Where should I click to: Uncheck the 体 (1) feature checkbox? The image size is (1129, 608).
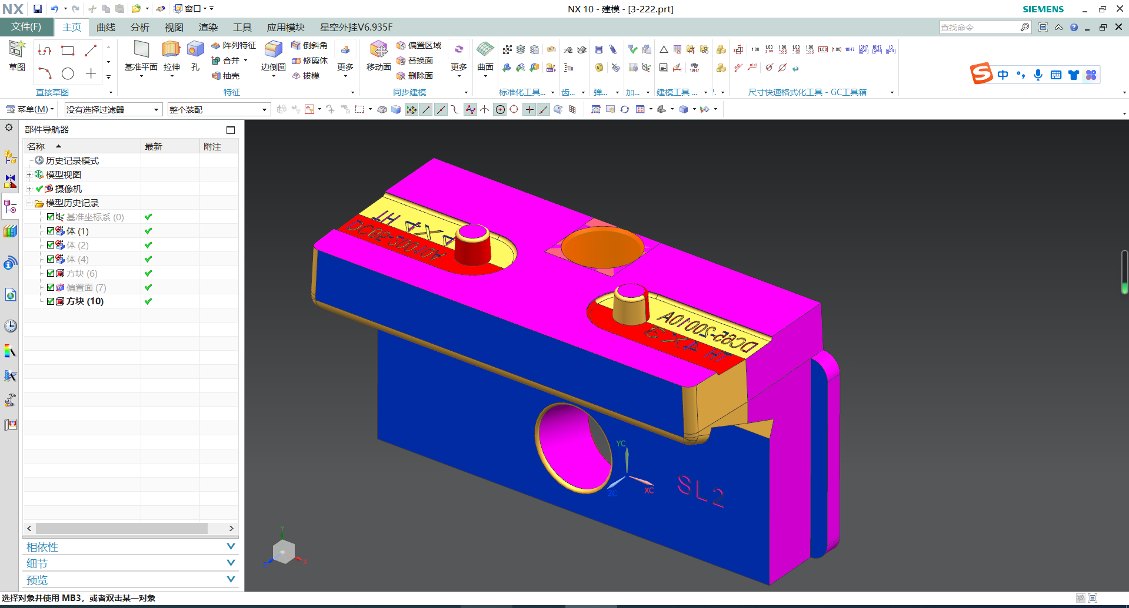pos(51,231)
